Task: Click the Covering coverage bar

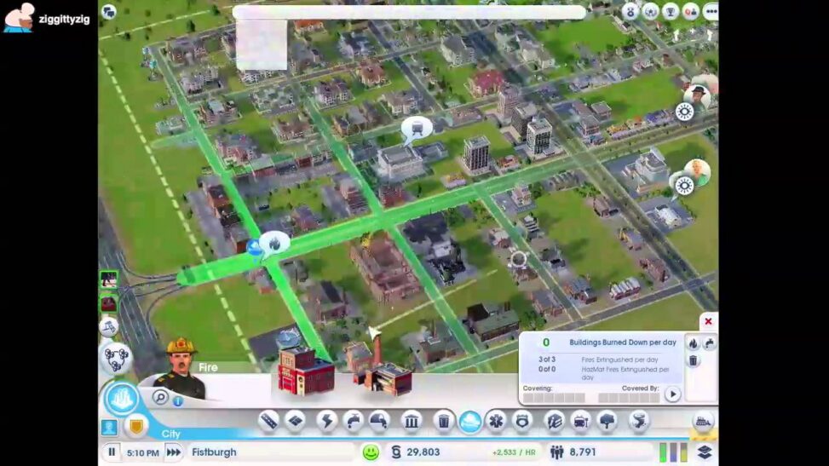Action: 554,398
